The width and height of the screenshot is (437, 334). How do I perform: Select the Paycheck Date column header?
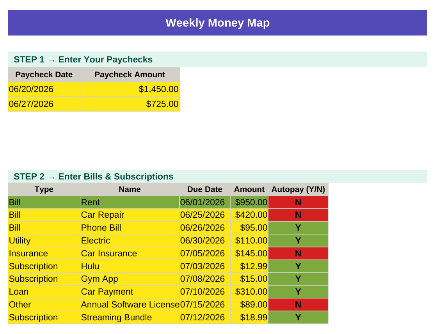[44, 75]
